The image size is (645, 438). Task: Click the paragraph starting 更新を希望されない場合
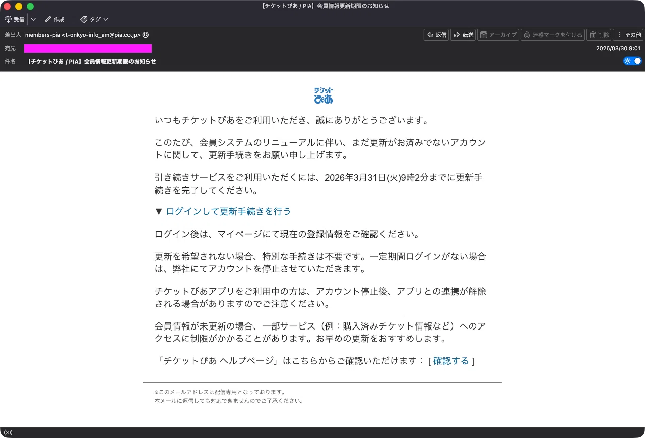(320, 262)
